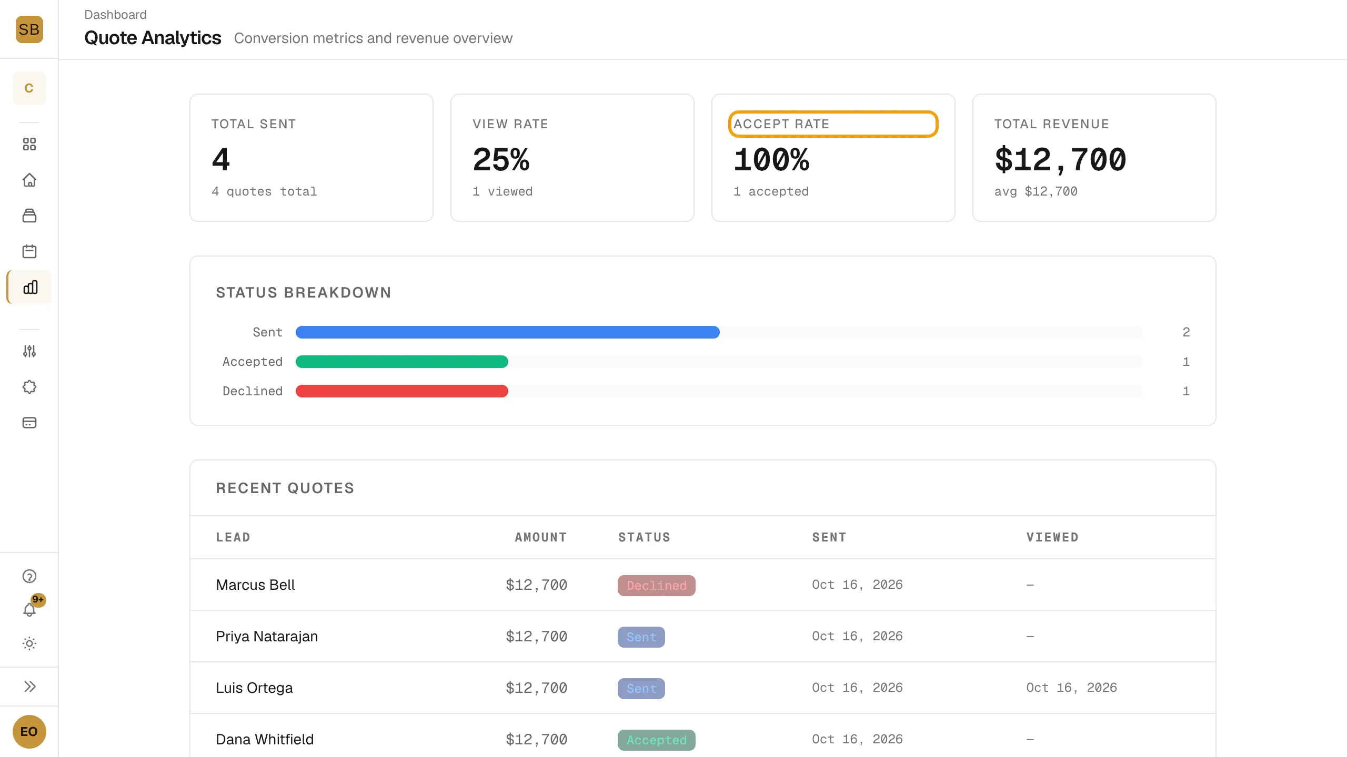Expand the sidebar with double chevron
Viewport: 1347px width, 757px height.
[29, 687]
